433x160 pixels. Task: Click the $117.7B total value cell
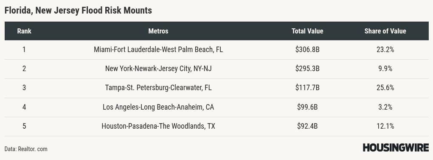click(307, 88)
